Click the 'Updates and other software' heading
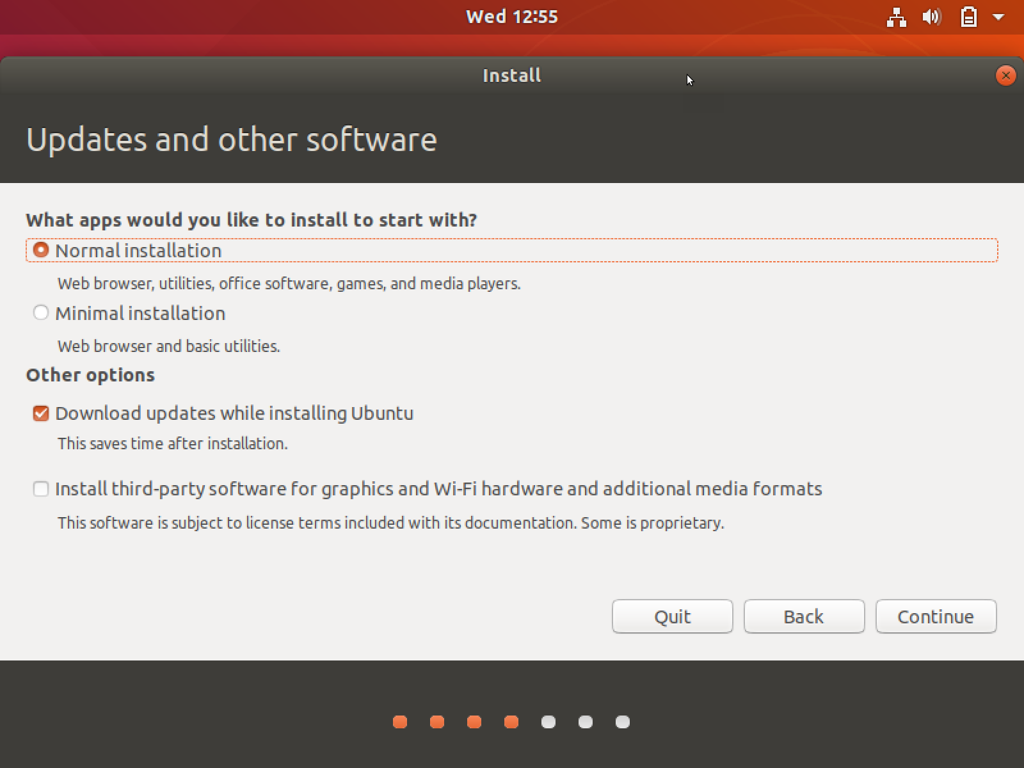Image resolution: width=1024 pixels, height=768 pixels. 231,140
